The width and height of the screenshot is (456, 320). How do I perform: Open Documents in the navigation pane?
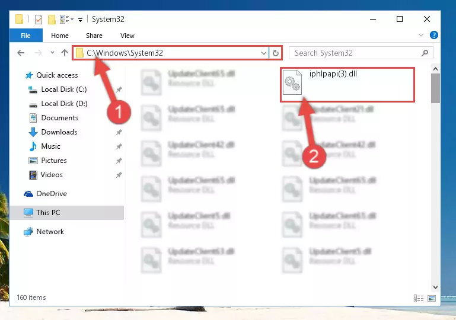60,118
